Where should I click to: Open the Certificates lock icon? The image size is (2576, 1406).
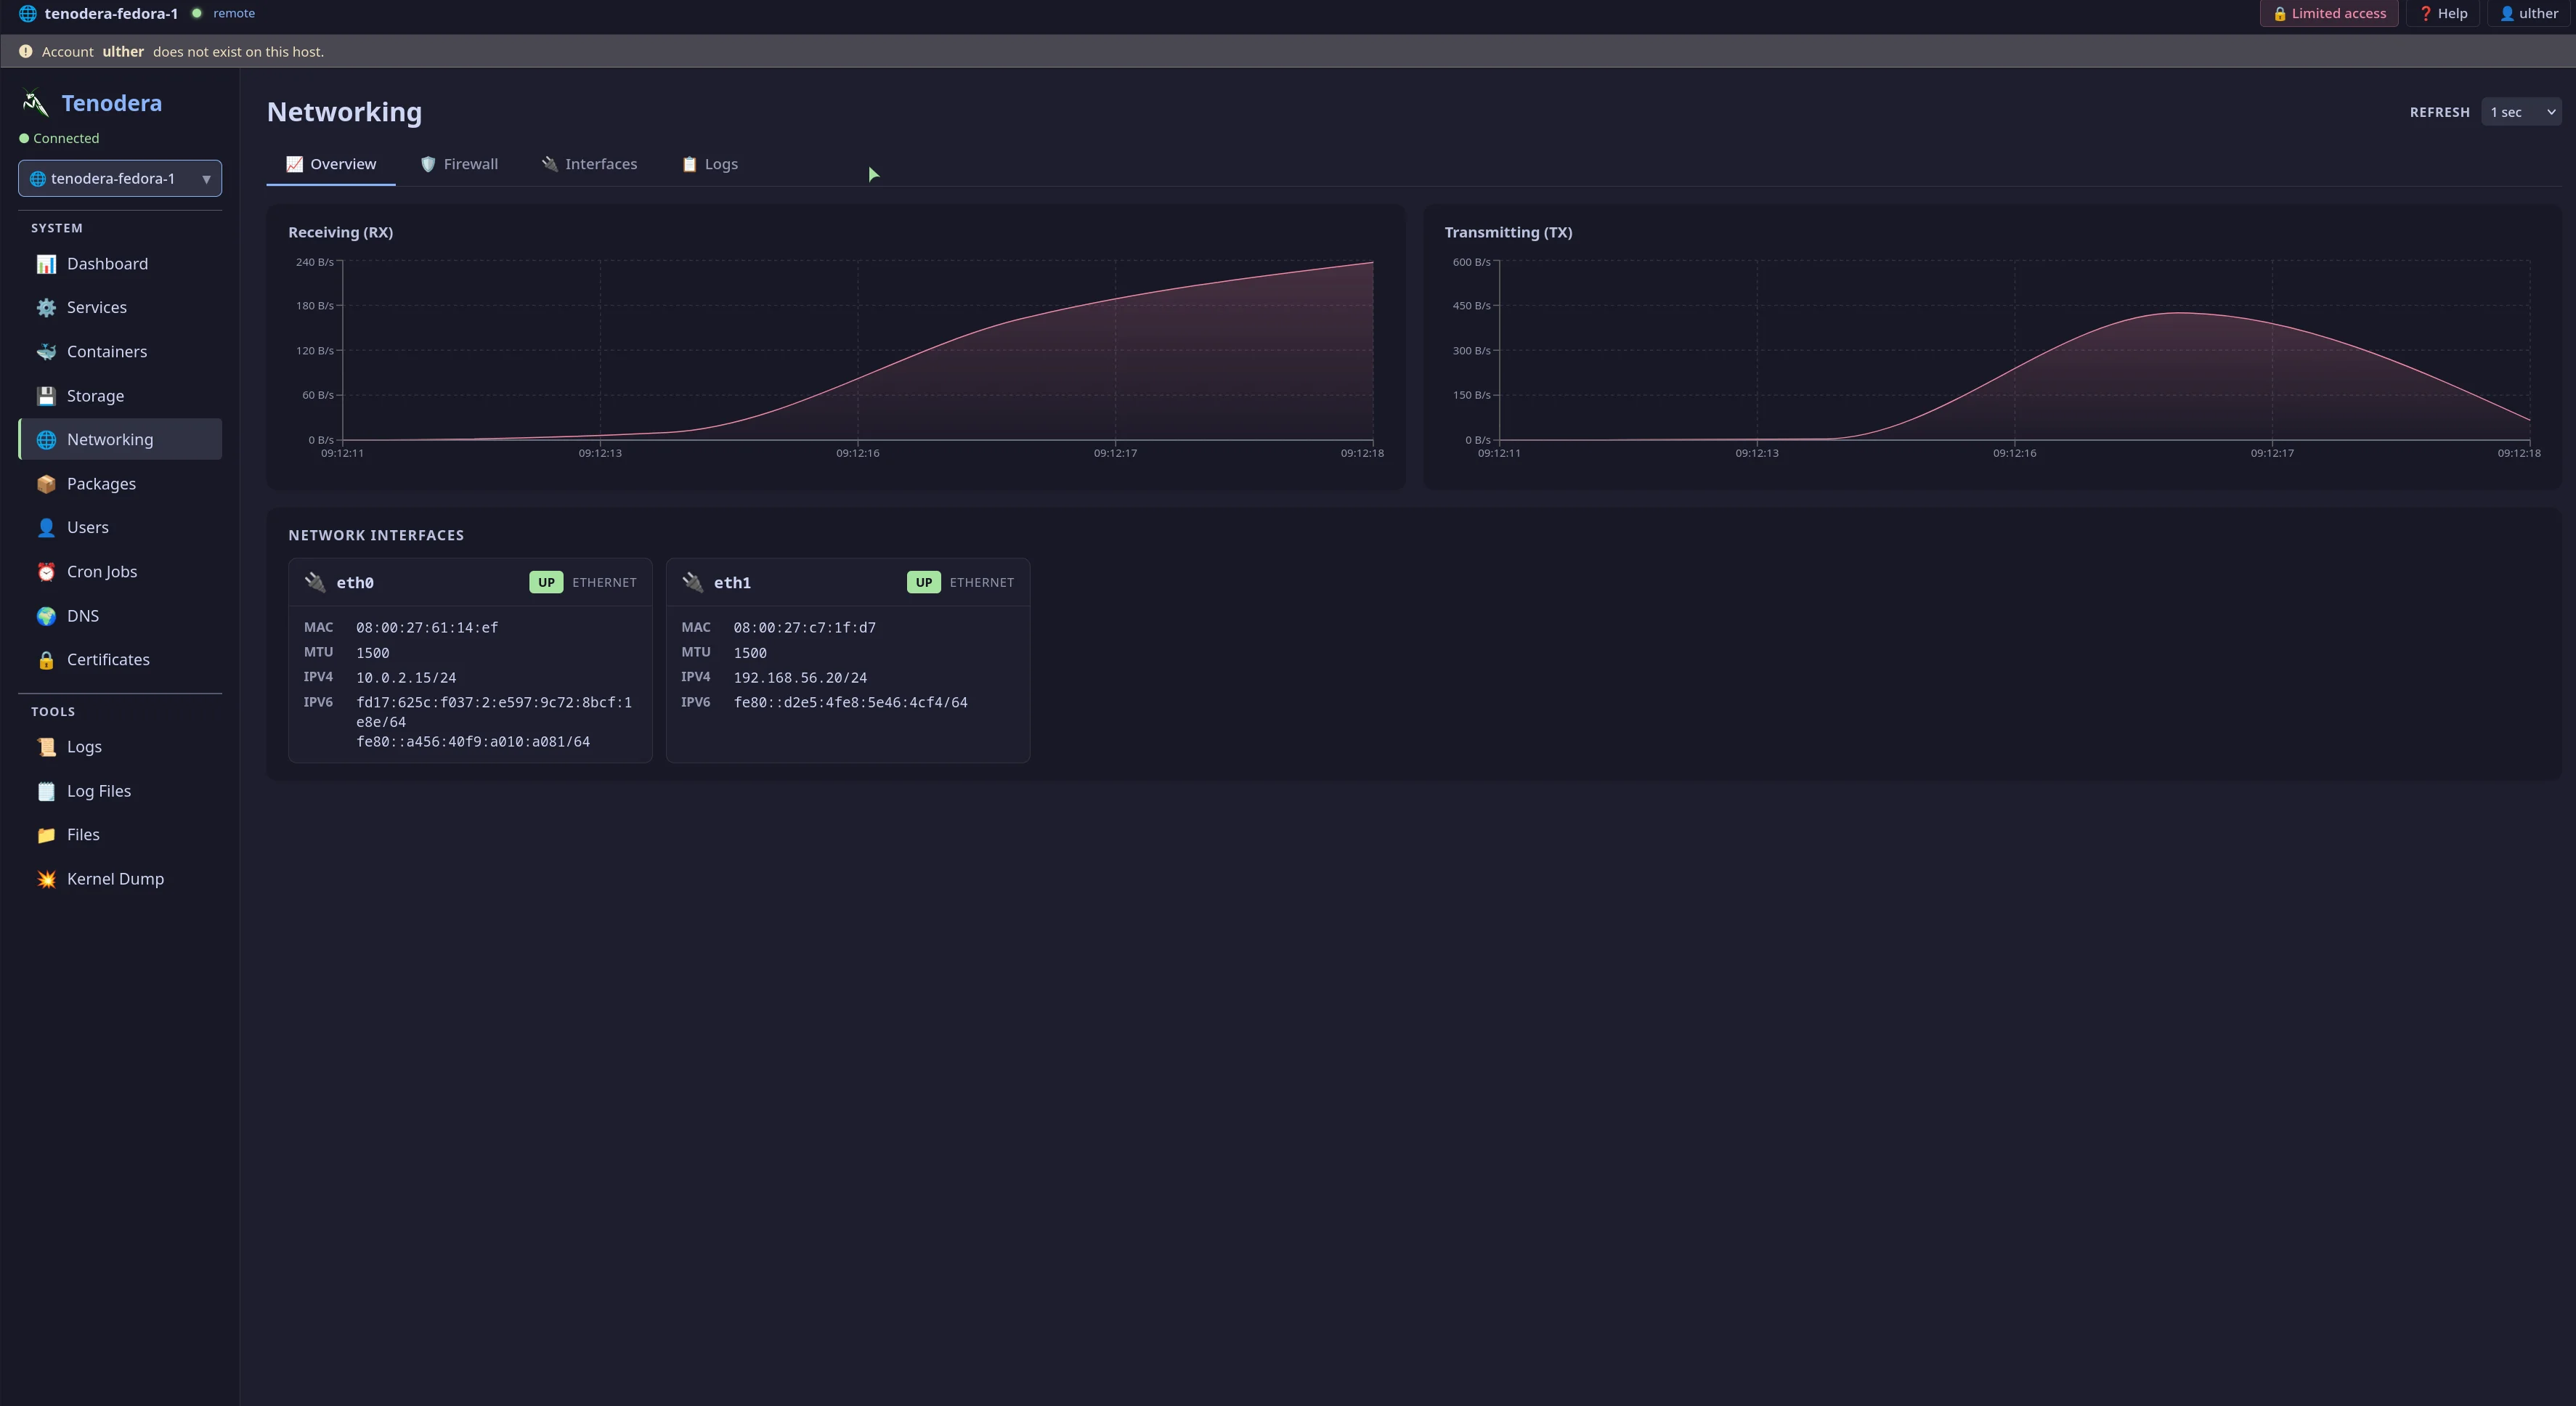[46, 660]
